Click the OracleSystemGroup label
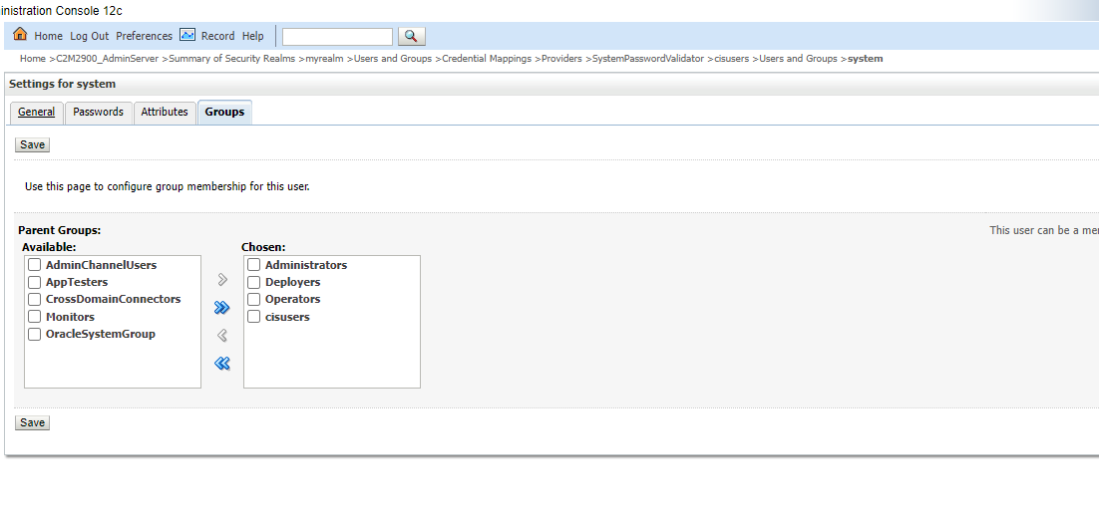This screenshot has width=1099, height=530. coord(101,334)
